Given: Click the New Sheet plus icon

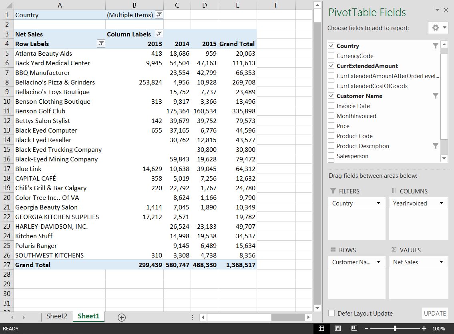Looking at the screenshot, I should point(122,317).
